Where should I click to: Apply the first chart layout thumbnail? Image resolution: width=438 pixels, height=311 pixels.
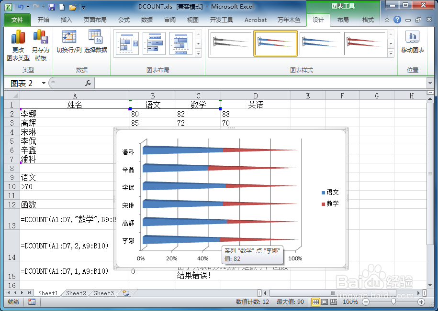(x=127, y=43)
